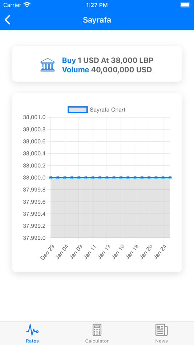This screenshot has width=194, height=345.
Task: Tap the Sayrafa page title
Action: (x=97, y=20)
